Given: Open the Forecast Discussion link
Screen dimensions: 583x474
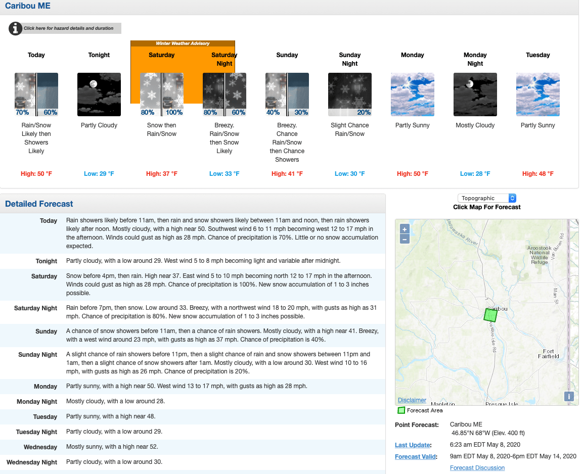Looking at the screenshot, I should (477, 468).
